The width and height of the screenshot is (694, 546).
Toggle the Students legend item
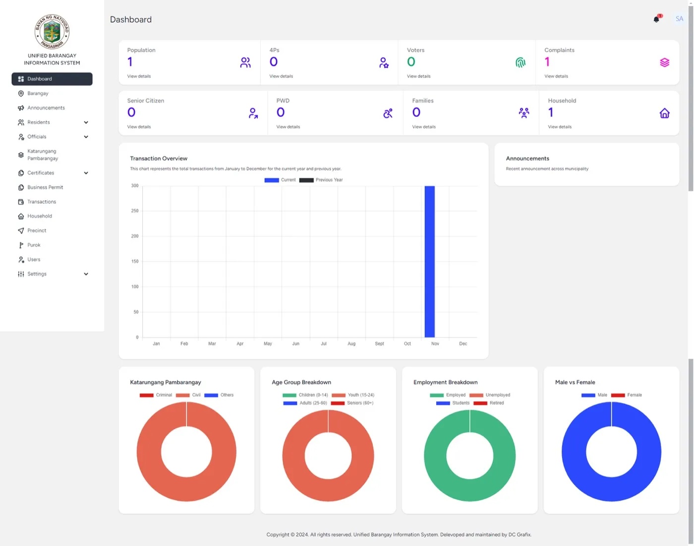(453, 403)
